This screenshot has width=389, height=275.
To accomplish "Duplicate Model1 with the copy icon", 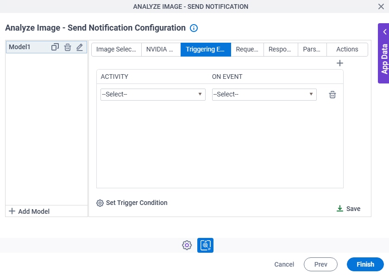I will click(x=55, y=47).
